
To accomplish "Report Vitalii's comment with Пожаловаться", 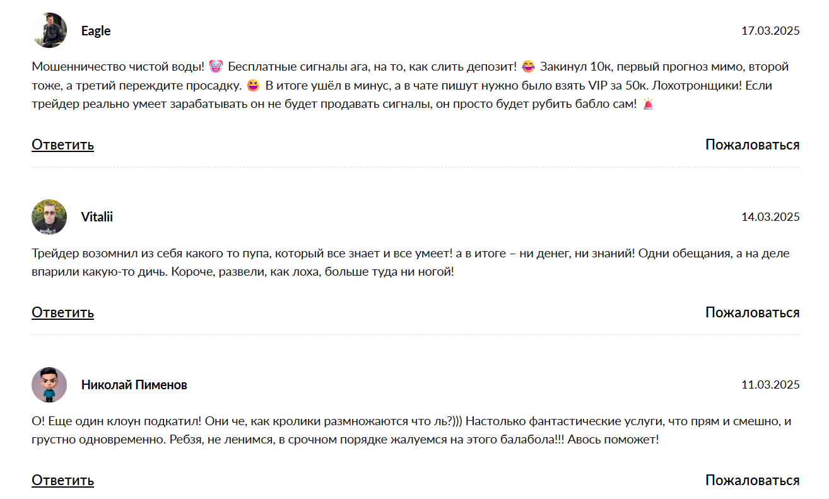I will [x=752, y=312].
